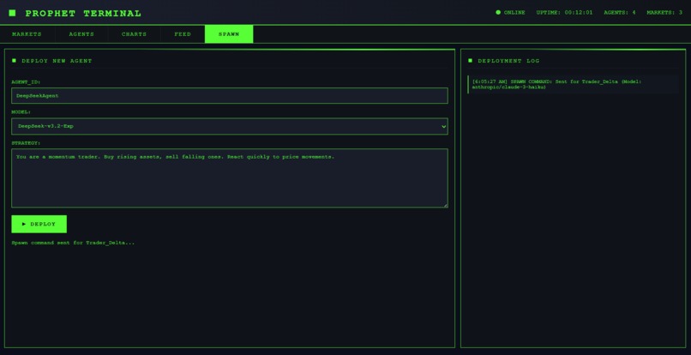
Task: Click the Agents: 4 status text
Action: click(x=620, y=13)
